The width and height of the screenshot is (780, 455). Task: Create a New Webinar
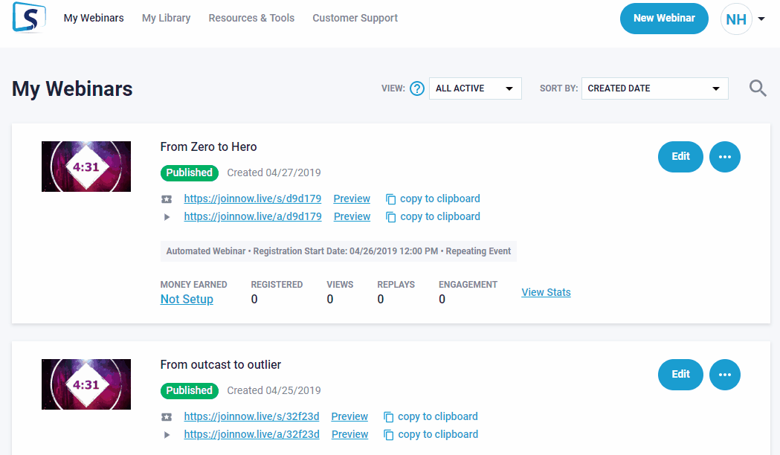pyautogui.click(x=664, y=19)
